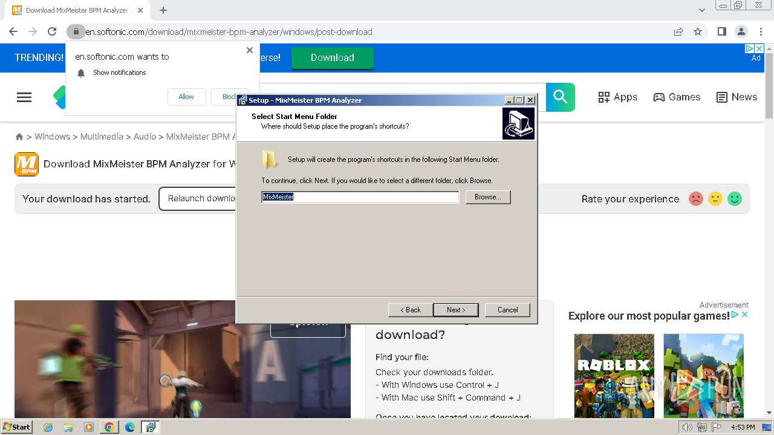Open the News section
The width and height of the screenshot is (774, 435).
737,97
